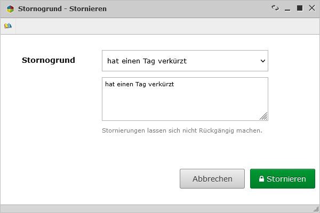320x213 pixels.
Task: Open the Stornogrund dropdown list
Action: 185,61
